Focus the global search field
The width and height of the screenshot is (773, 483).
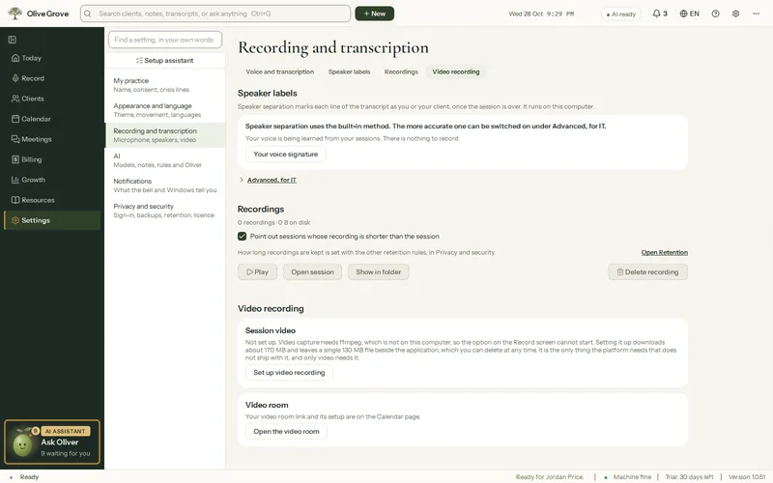tap(215, 14)
